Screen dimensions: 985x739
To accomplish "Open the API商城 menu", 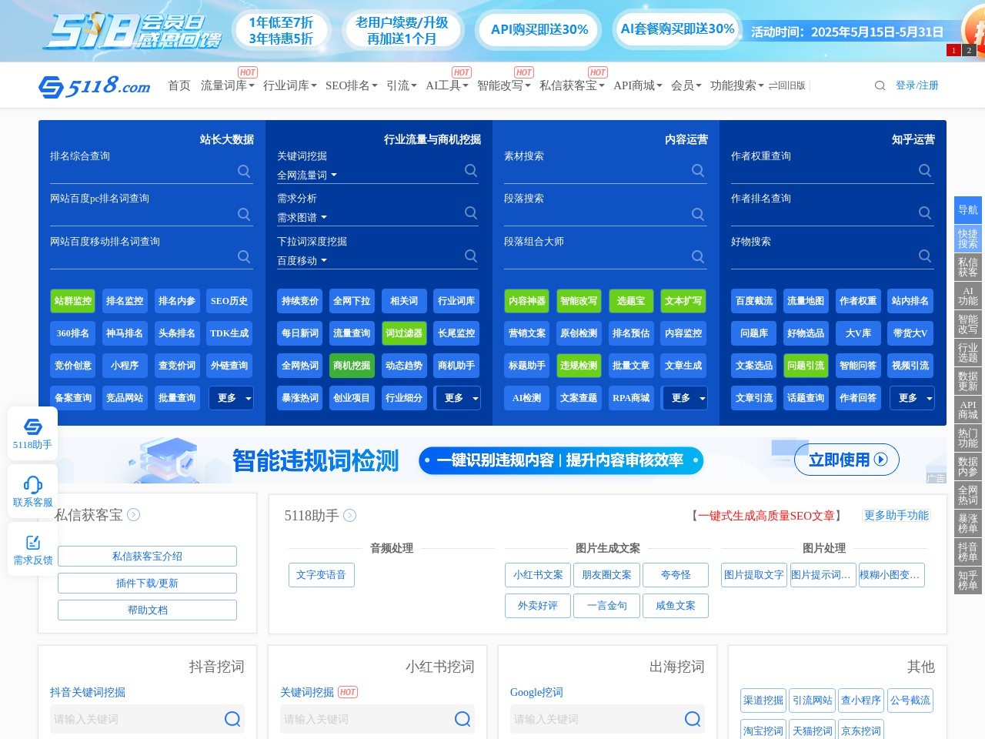I will [x=637, y=85].
